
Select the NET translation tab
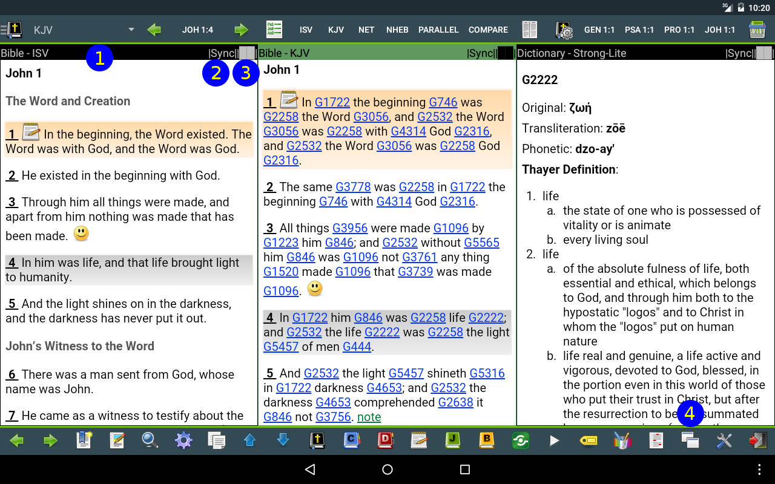(366, 30)
